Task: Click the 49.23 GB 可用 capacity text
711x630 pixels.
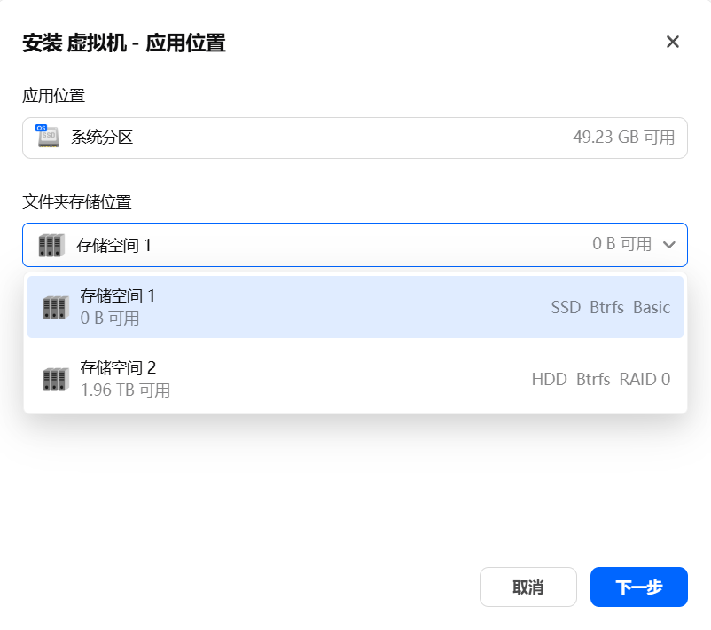Action: 623,138
